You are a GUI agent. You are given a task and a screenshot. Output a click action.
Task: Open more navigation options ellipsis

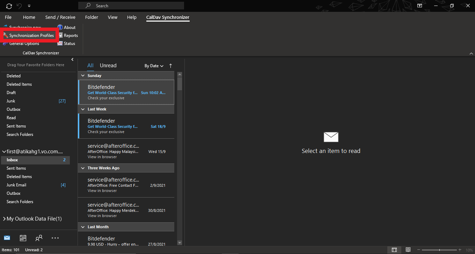point(55,238)
